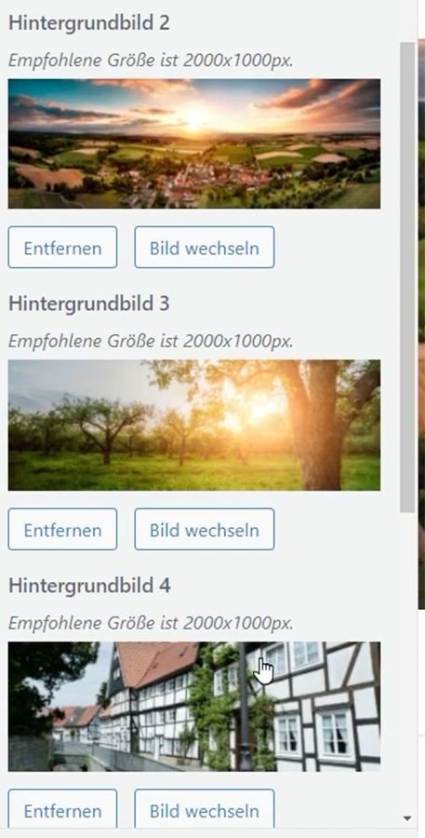The height and width of the screenshot is (838, 425).
Task: Click recommended size text under Hintergrundbild 3
Action: 151,341
